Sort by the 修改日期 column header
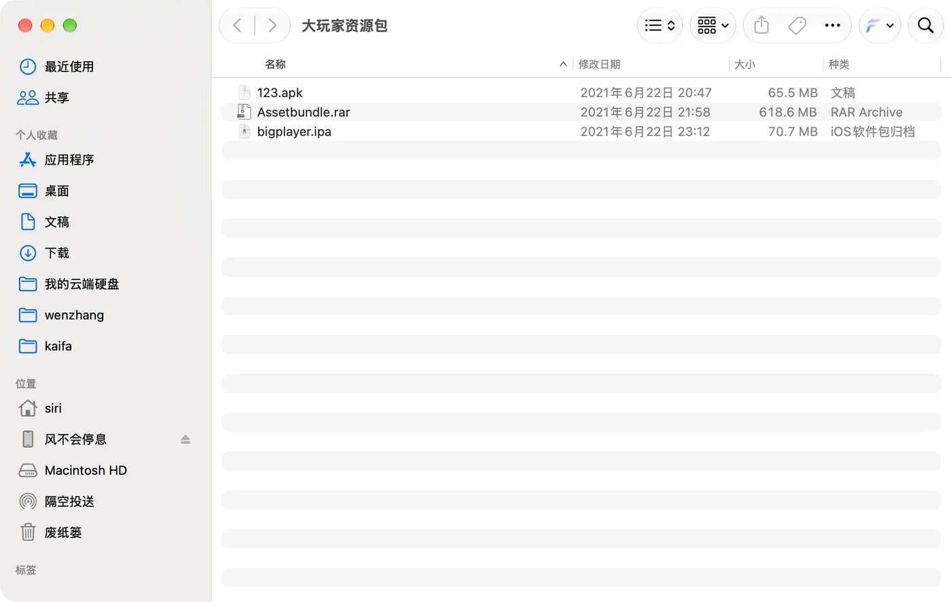Viewport: 951px width, 602px height. pos(599,64)
